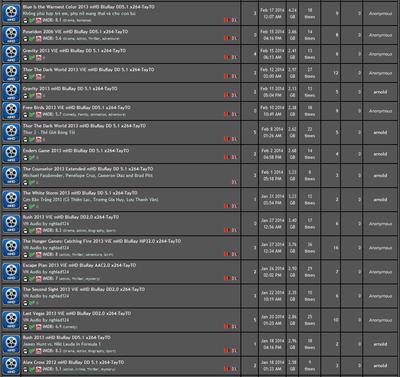Viewport: 400px width, 377px height.
Task: Click the mHD icon for The Second Sight 2013
Action: (11, 296)
